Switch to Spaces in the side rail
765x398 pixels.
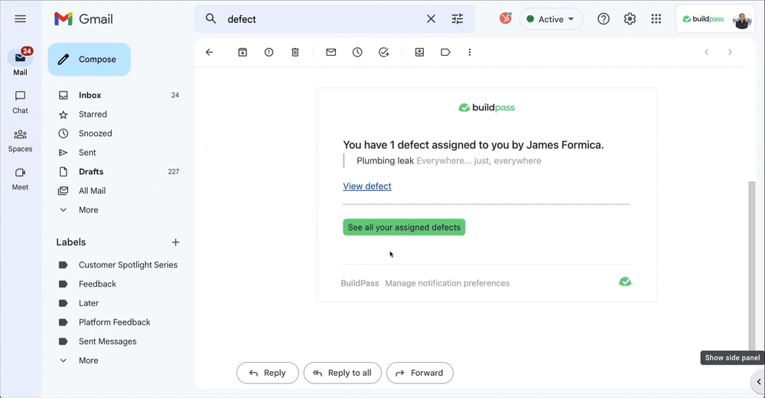(x=20, y=141)
